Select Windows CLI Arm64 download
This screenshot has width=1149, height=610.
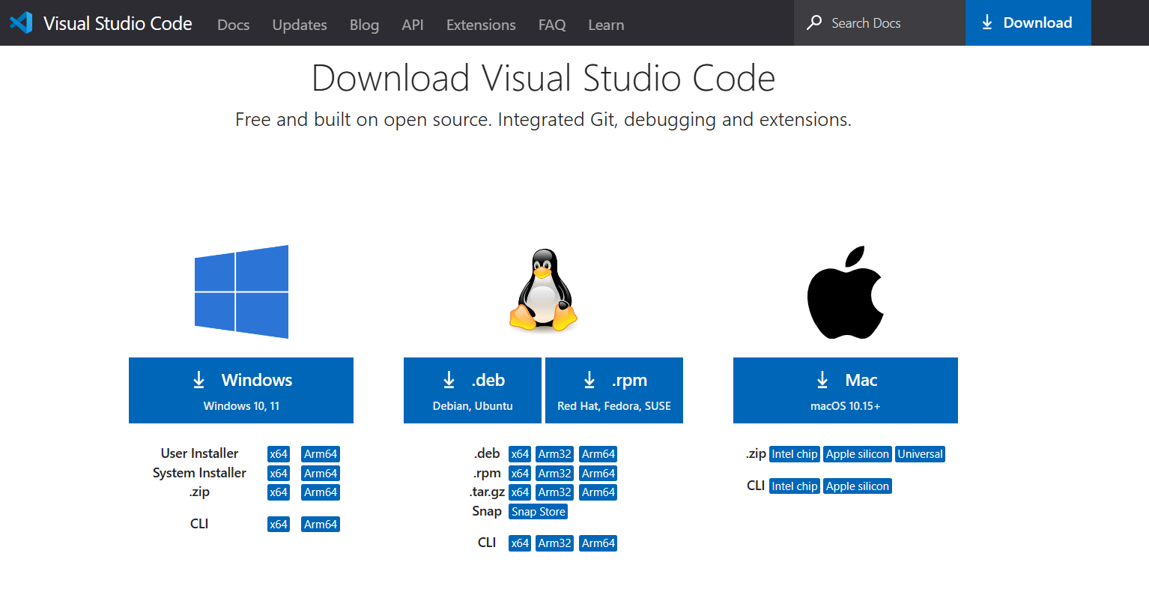click(x=321, y=525)
